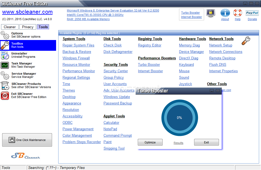Click the Help lifebuoy icon
This screenshot has height=170, width=261.
click(x=238, y=13)
